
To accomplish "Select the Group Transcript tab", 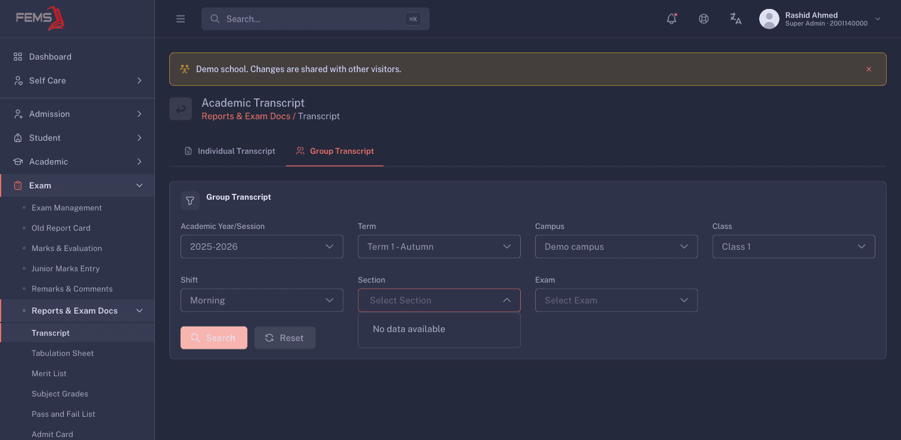I will tap(335, 151).
